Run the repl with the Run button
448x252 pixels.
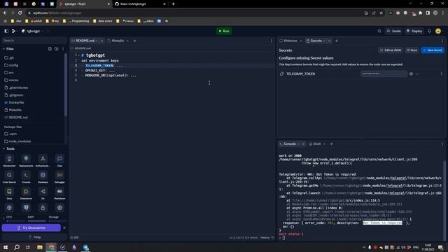click(224, 31)
